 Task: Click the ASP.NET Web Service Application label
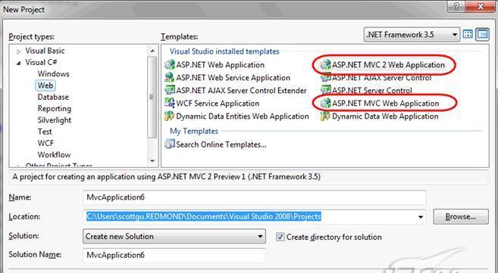coord(233,78)
